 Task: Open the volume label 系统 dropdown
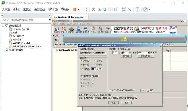pyautogui.click(x=149, y=52)
